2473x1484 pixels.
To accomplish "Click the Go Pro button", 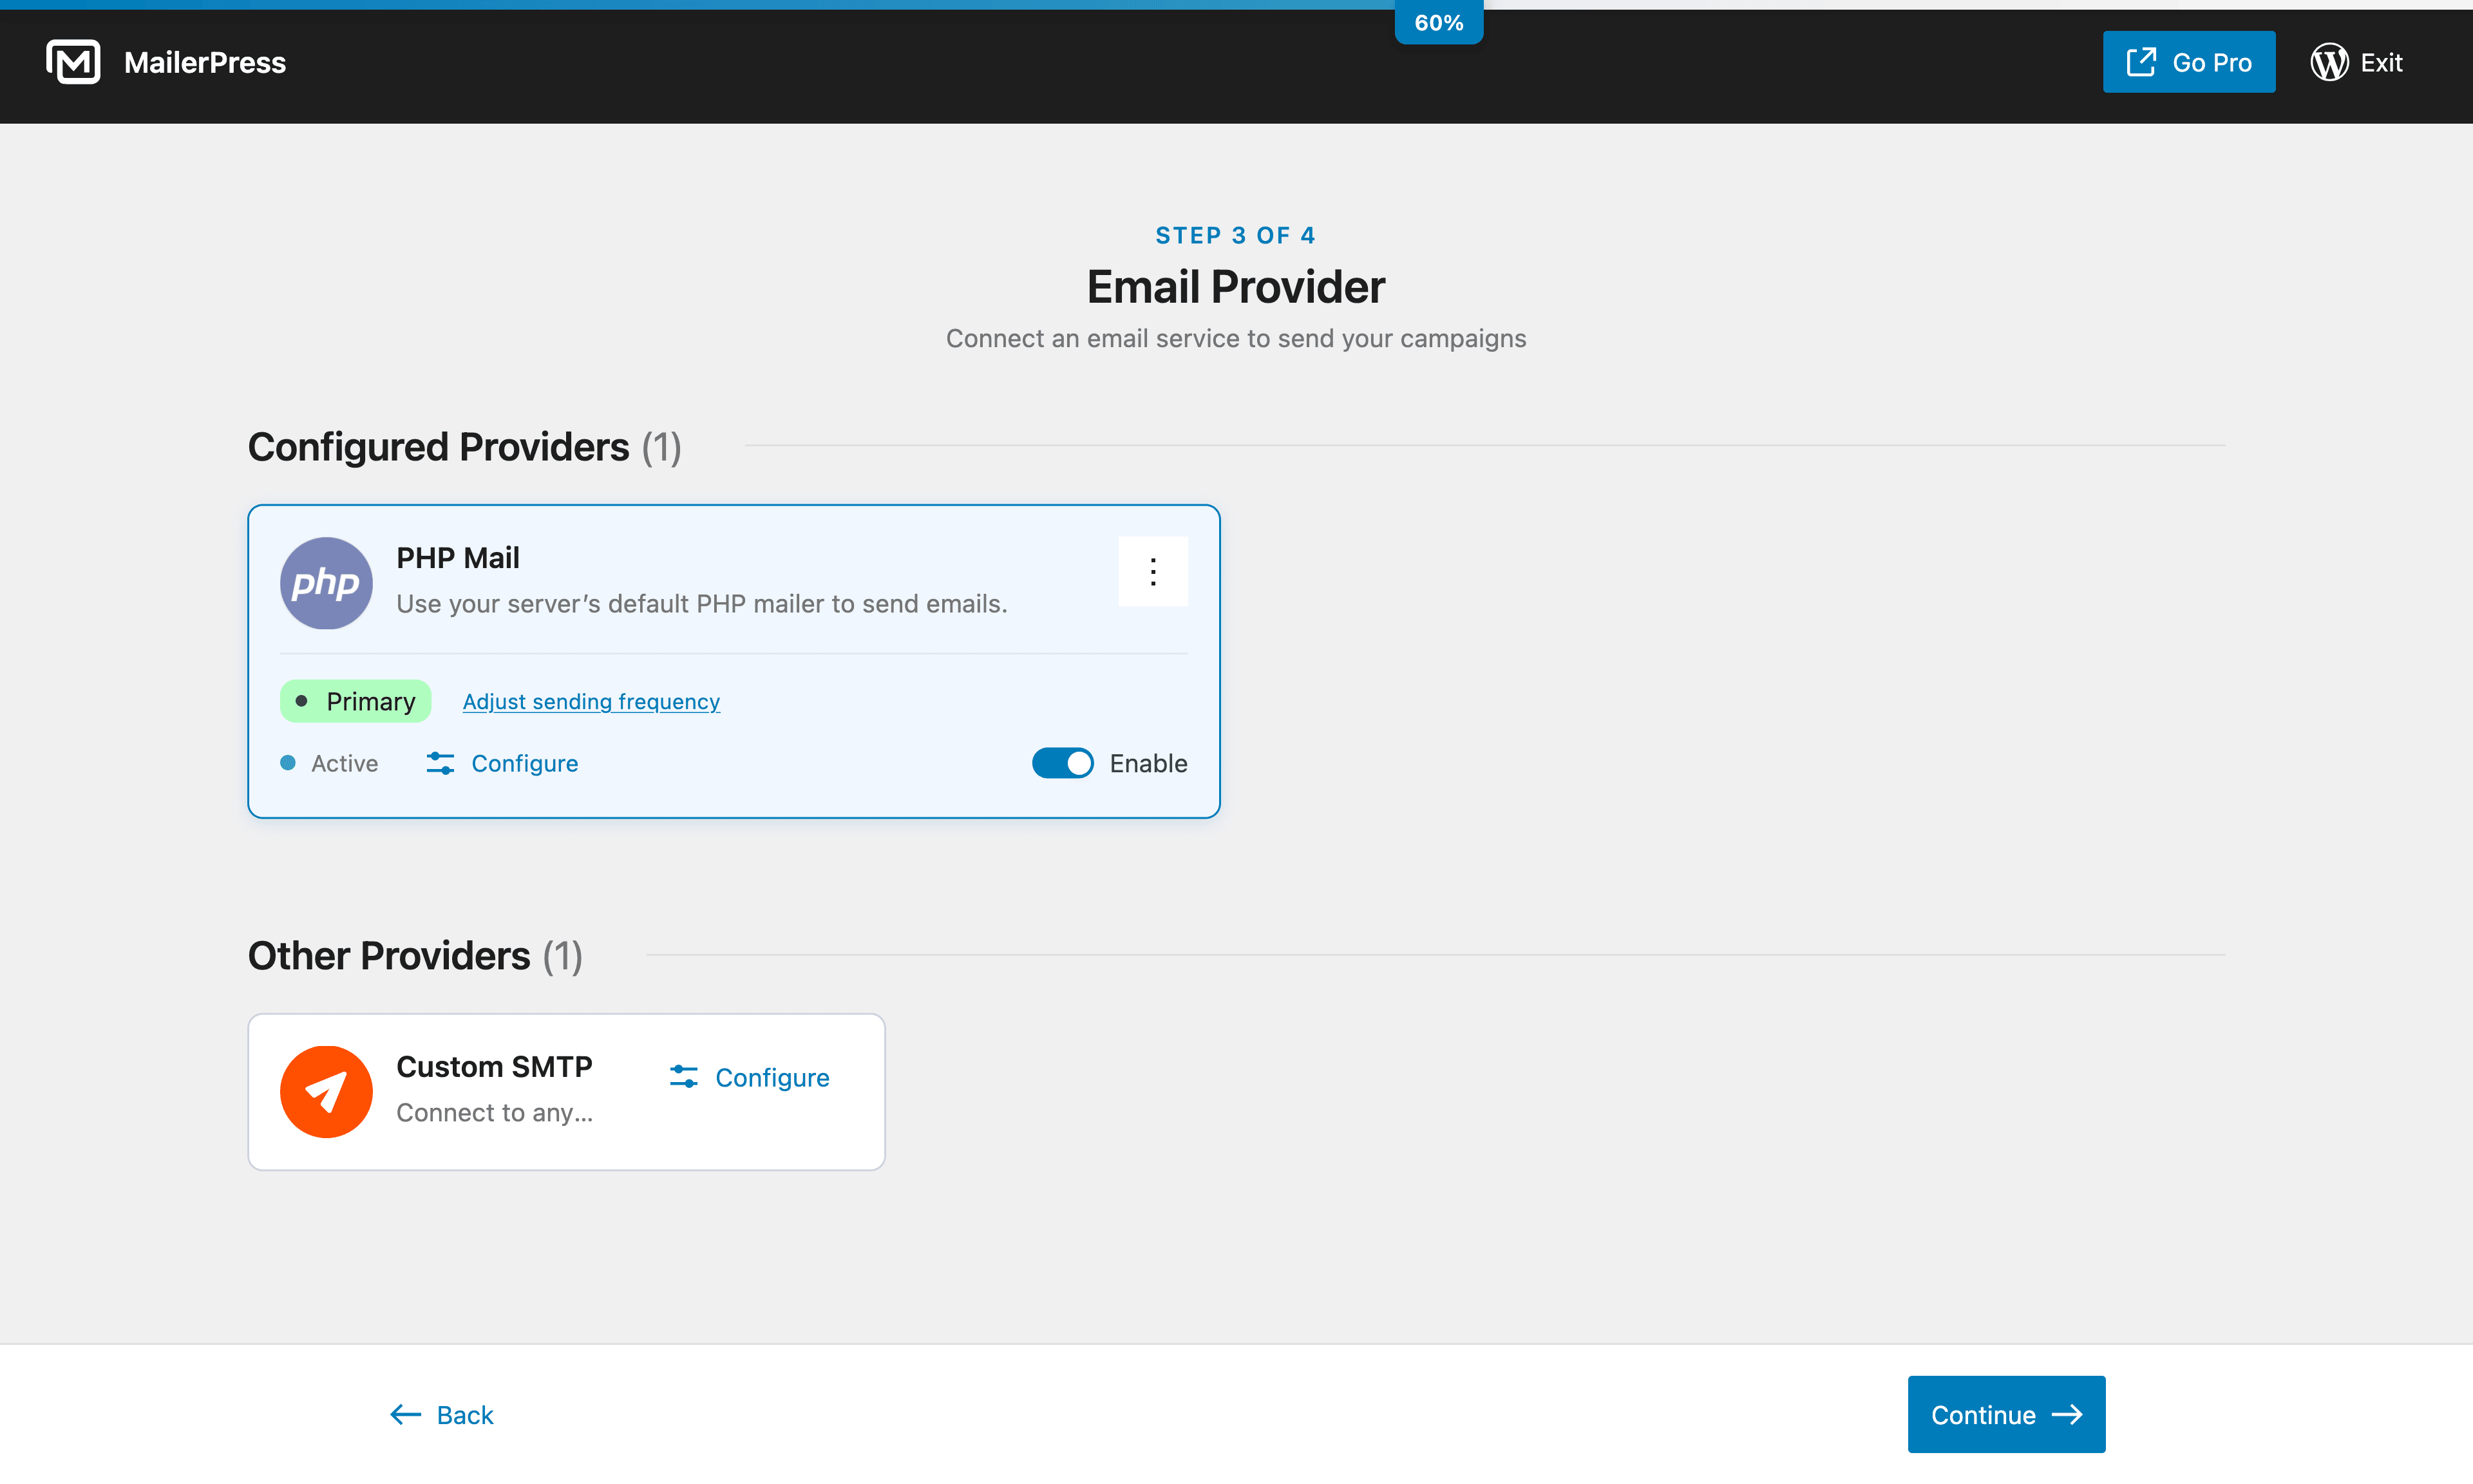I will 2189,62.
